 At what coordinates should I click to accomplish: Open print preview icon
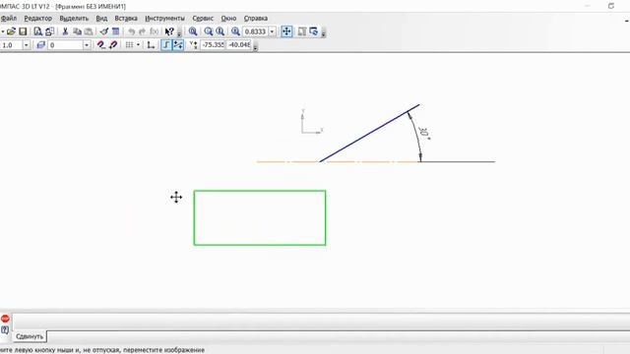point(37,31)
